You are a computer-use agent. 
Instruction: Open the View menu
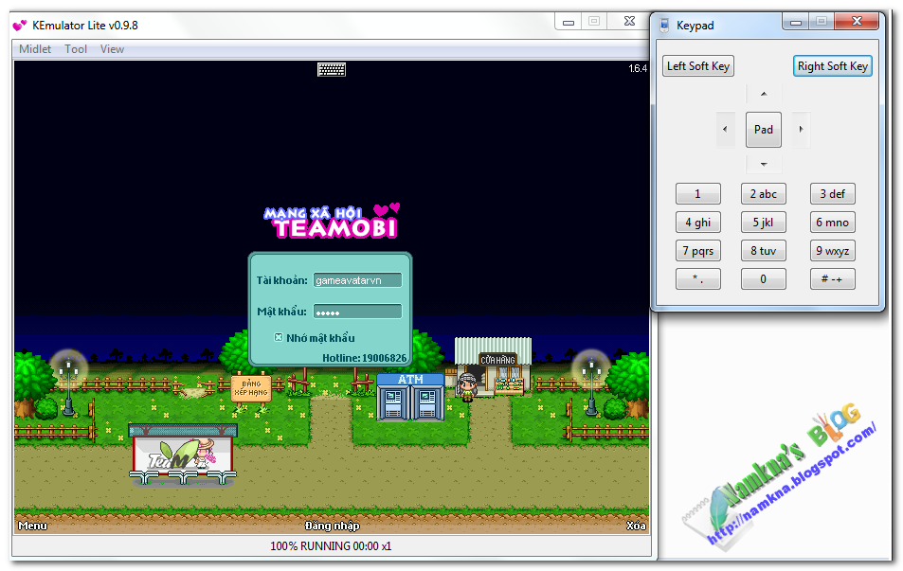[112, 49]
